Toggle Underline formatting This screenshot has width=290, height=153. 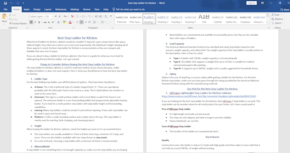(39, 22)
